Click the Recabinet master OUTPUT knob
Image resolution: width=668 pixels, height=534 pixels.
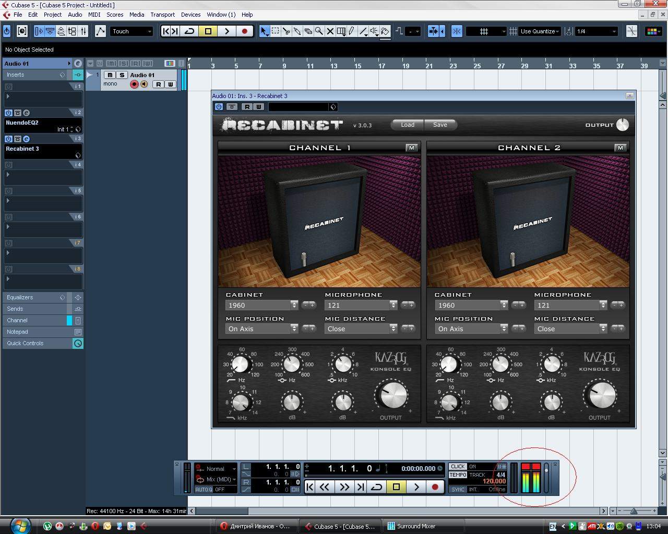(x=623, y=125)
